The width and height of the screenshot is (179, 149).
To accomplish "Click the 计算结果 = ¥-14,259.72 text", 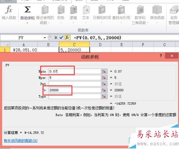I will click(x=24, y=133).
